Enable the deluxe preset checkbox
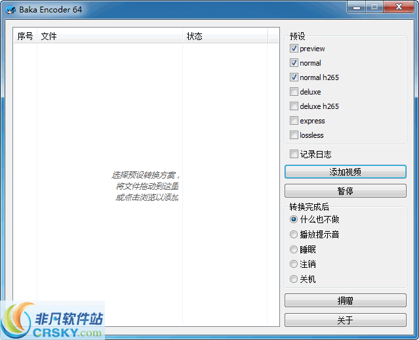Screen dimensions: 419x340 coord(294,92)
